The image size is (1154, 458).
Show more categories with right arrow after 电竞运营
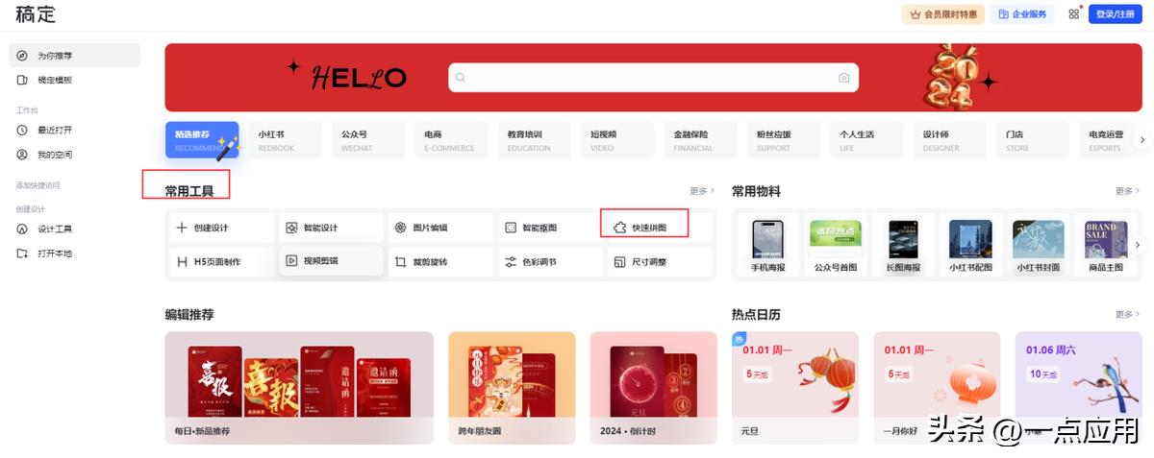click(1142, 140)
